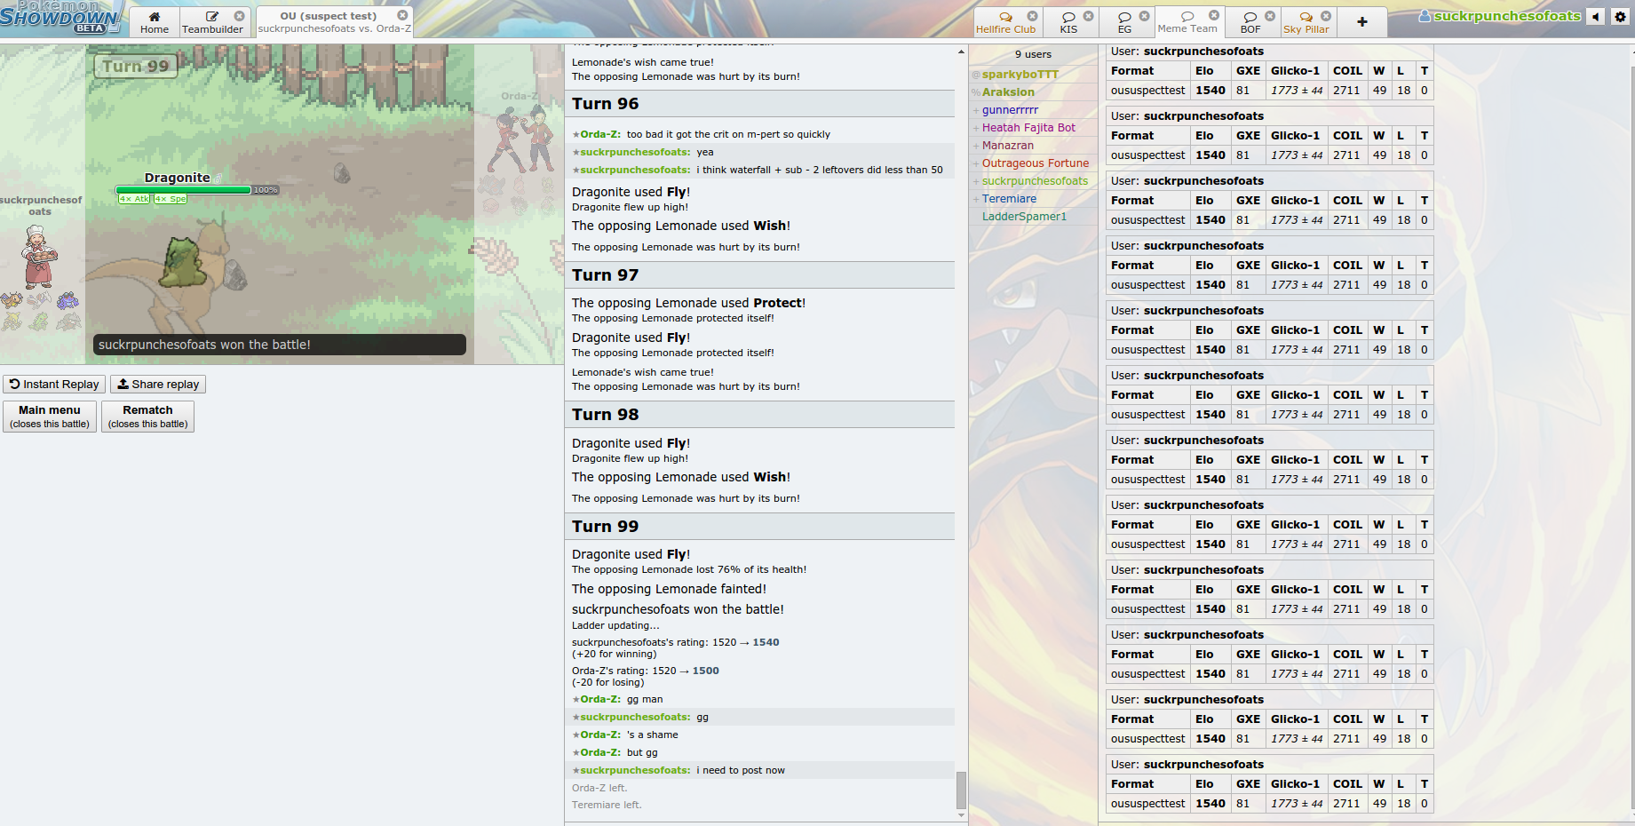Open the Teambuilder tab
Viewport: 1635px width, 826px height.
point(212,22)
